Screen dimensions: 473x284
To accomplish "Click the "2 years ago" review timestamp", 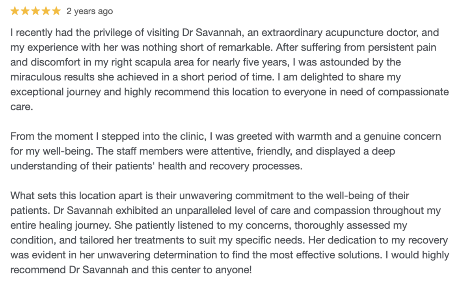I will (x=89, y=11).
